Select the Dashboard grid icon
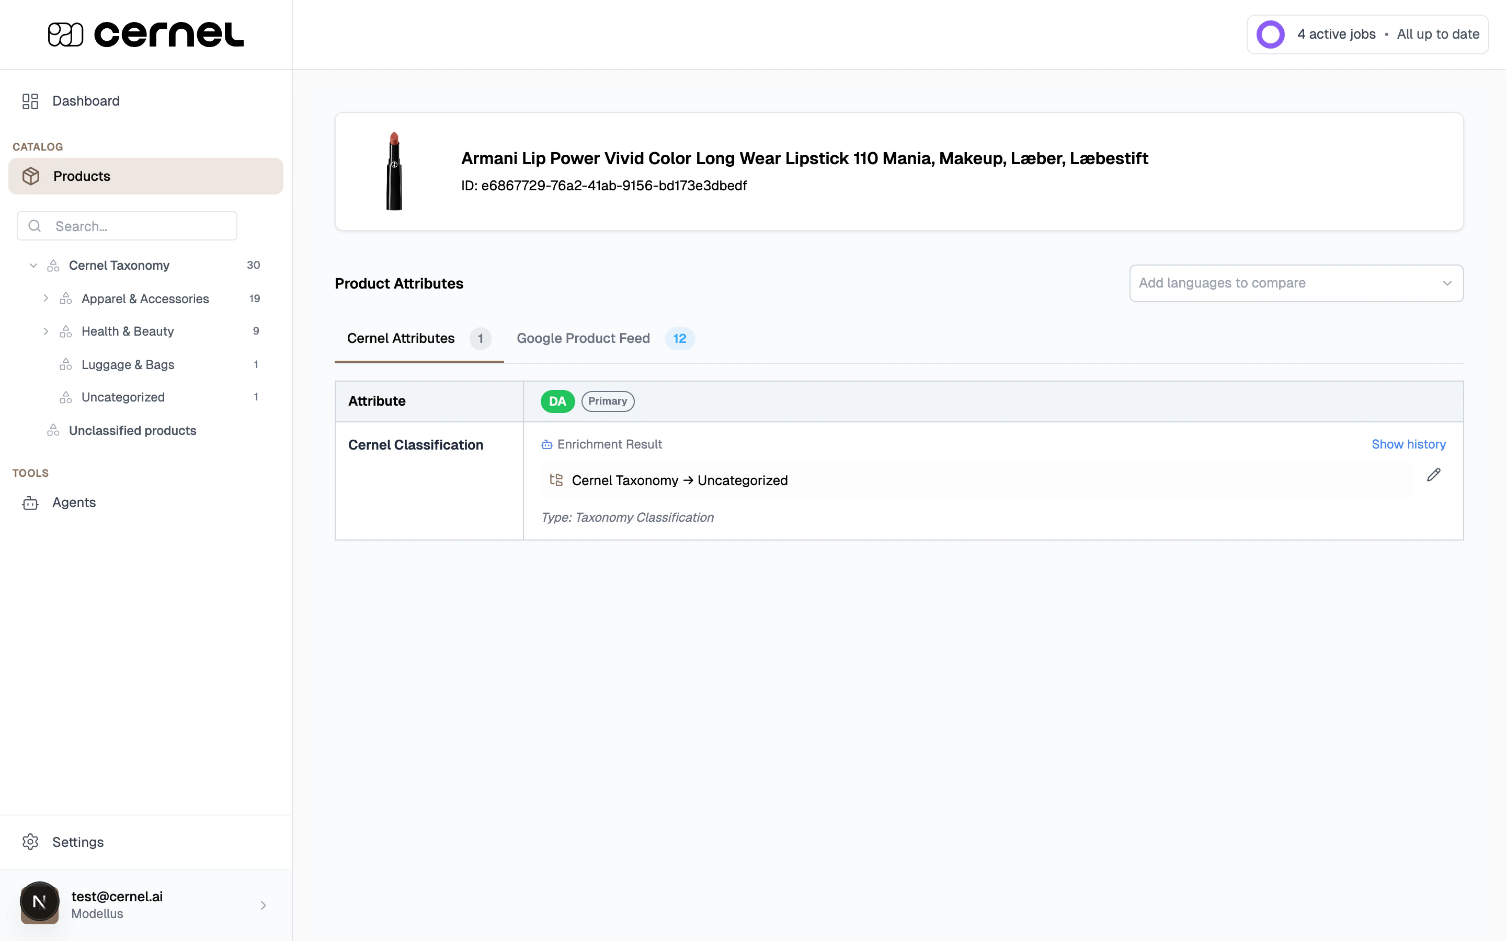The height and width of the screenshot is (941, 1506). pyautogui.click(x=30, y=101)
